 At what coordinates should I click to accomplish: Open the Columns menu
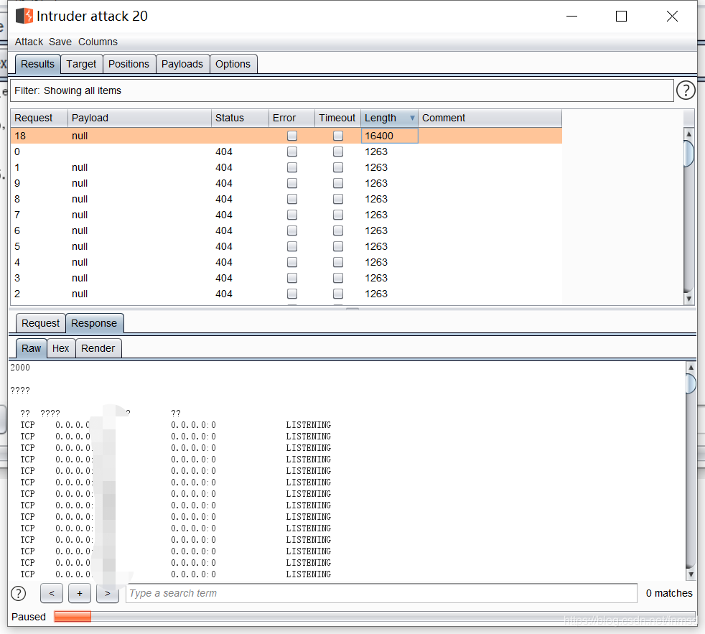(98, 42)
